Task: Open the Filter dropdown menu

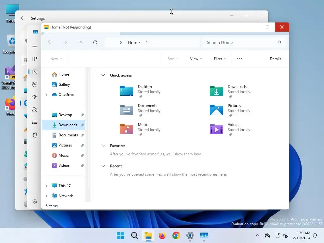Action: pyautogui.click(x=220, y=59)
